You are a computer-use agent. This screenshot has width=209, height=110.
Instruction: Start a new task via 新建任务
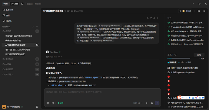8,10
